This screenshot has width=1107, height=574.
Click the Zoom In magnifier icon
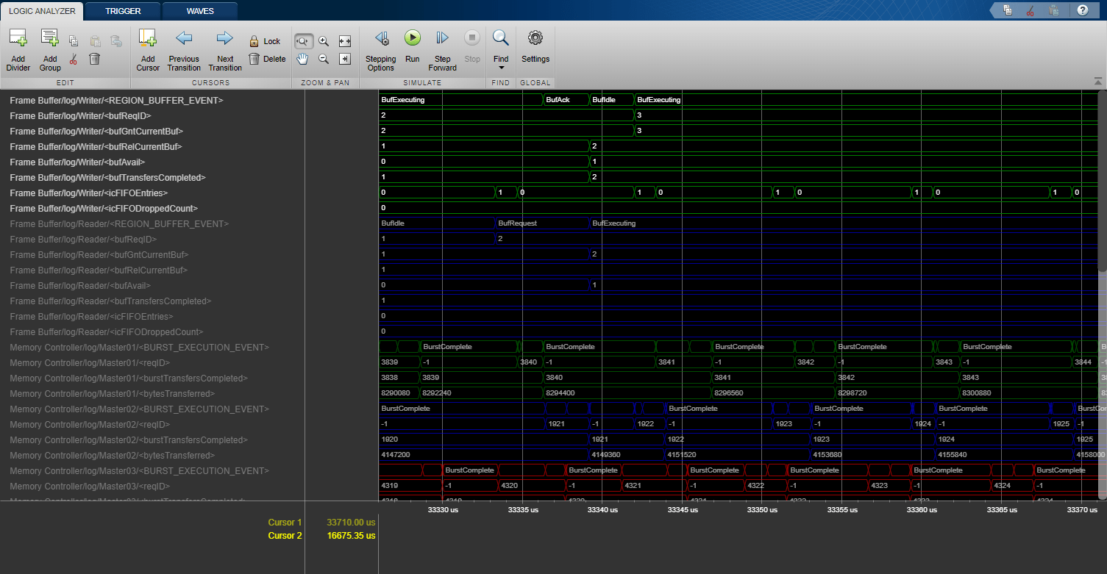(x=324, y=41)
